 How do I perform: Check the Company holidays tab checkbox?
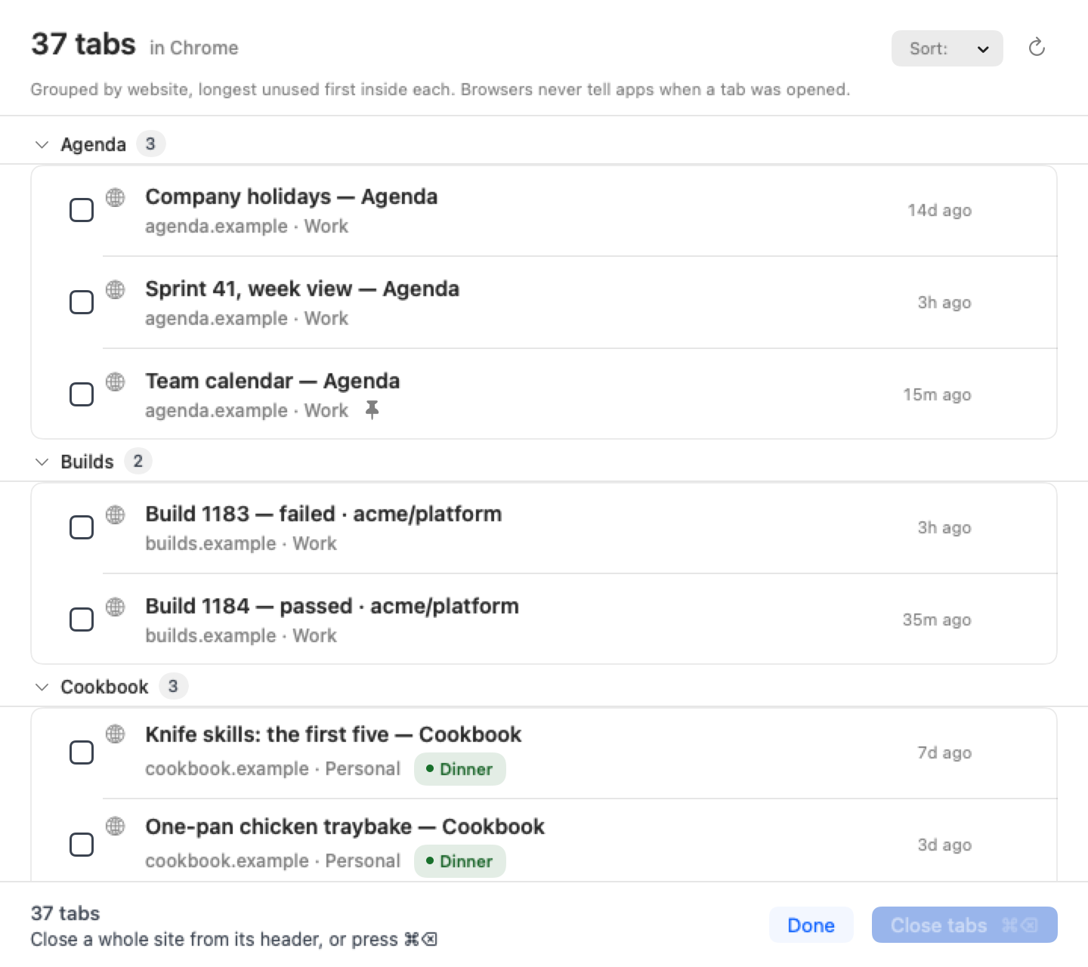tap(82, 210)
